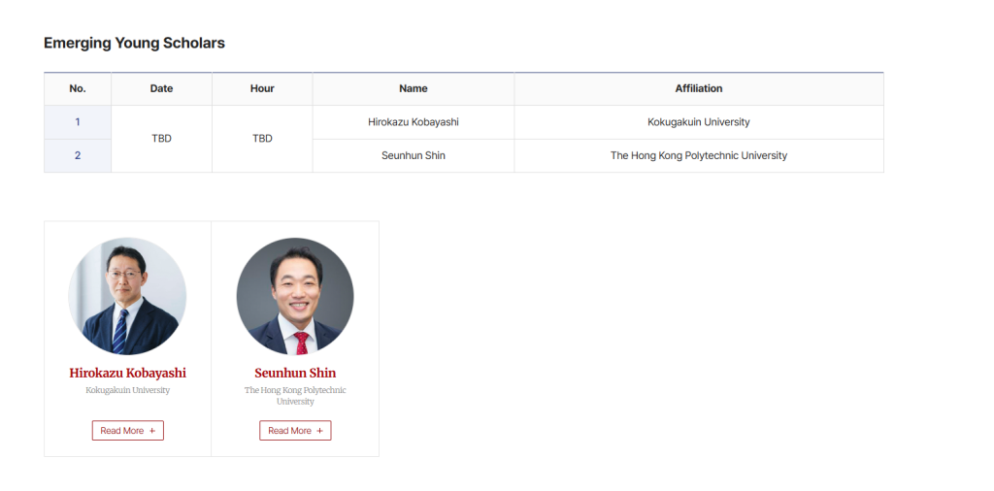Screen dimensions: 994x491
Task: Open Hirokazu Kobayashi's Read More button
Action: click(x=127, y=431)
